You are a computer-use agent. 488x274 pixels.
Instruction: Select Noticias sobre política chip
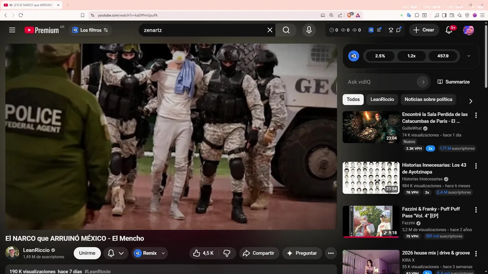point(428,99)
